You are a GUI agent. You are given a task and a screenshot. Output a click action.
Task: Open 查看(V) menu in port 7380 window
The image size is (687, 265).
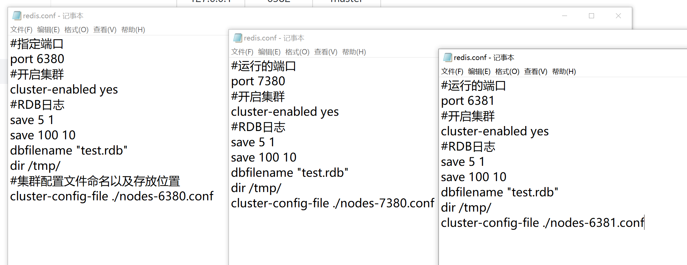pyautogui.click(x=326, y=52)
